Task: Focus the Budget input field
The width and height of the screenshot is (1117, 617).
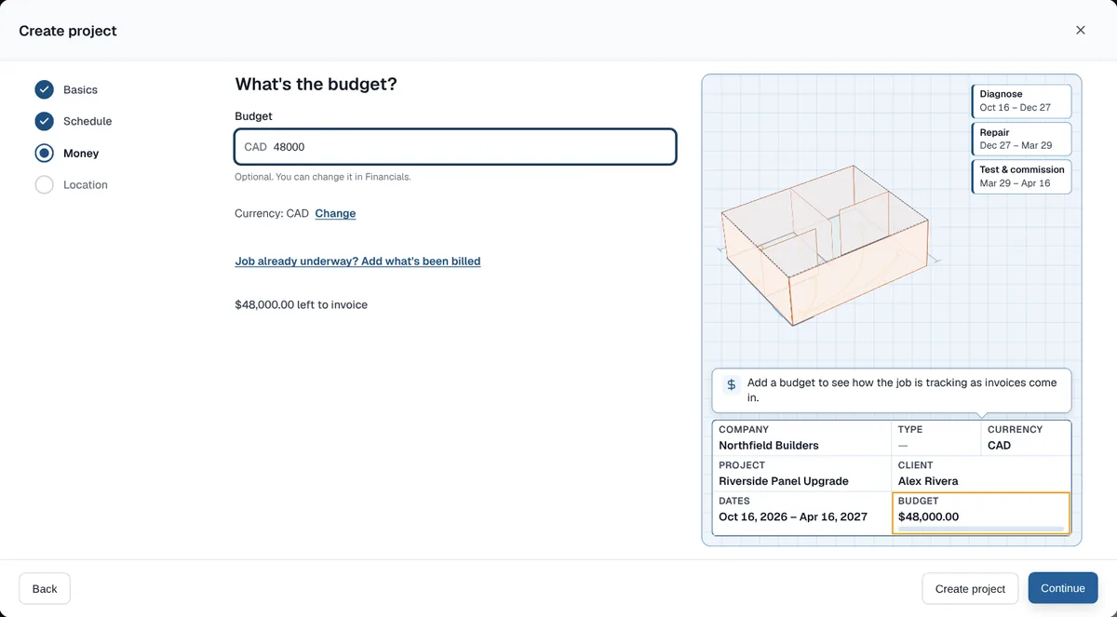Action: click(x=455, y=147)
